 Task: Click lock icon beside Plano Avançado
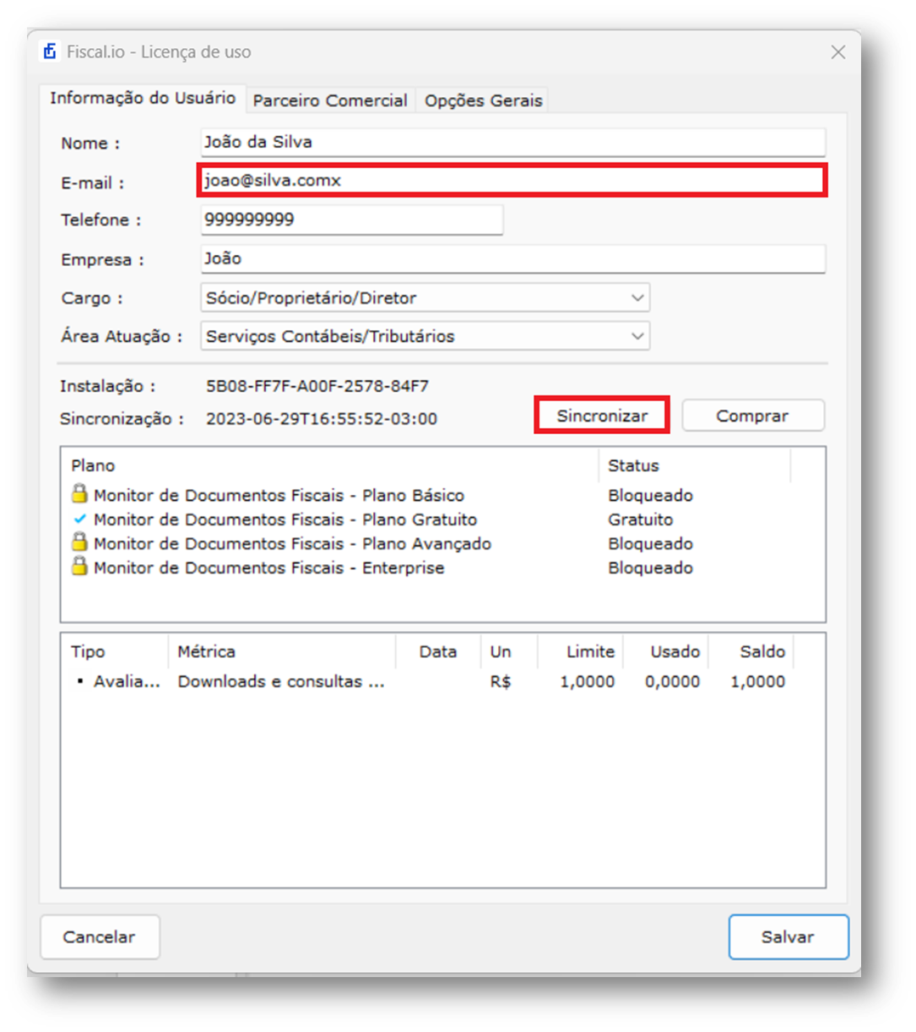[x=79, y=541]
